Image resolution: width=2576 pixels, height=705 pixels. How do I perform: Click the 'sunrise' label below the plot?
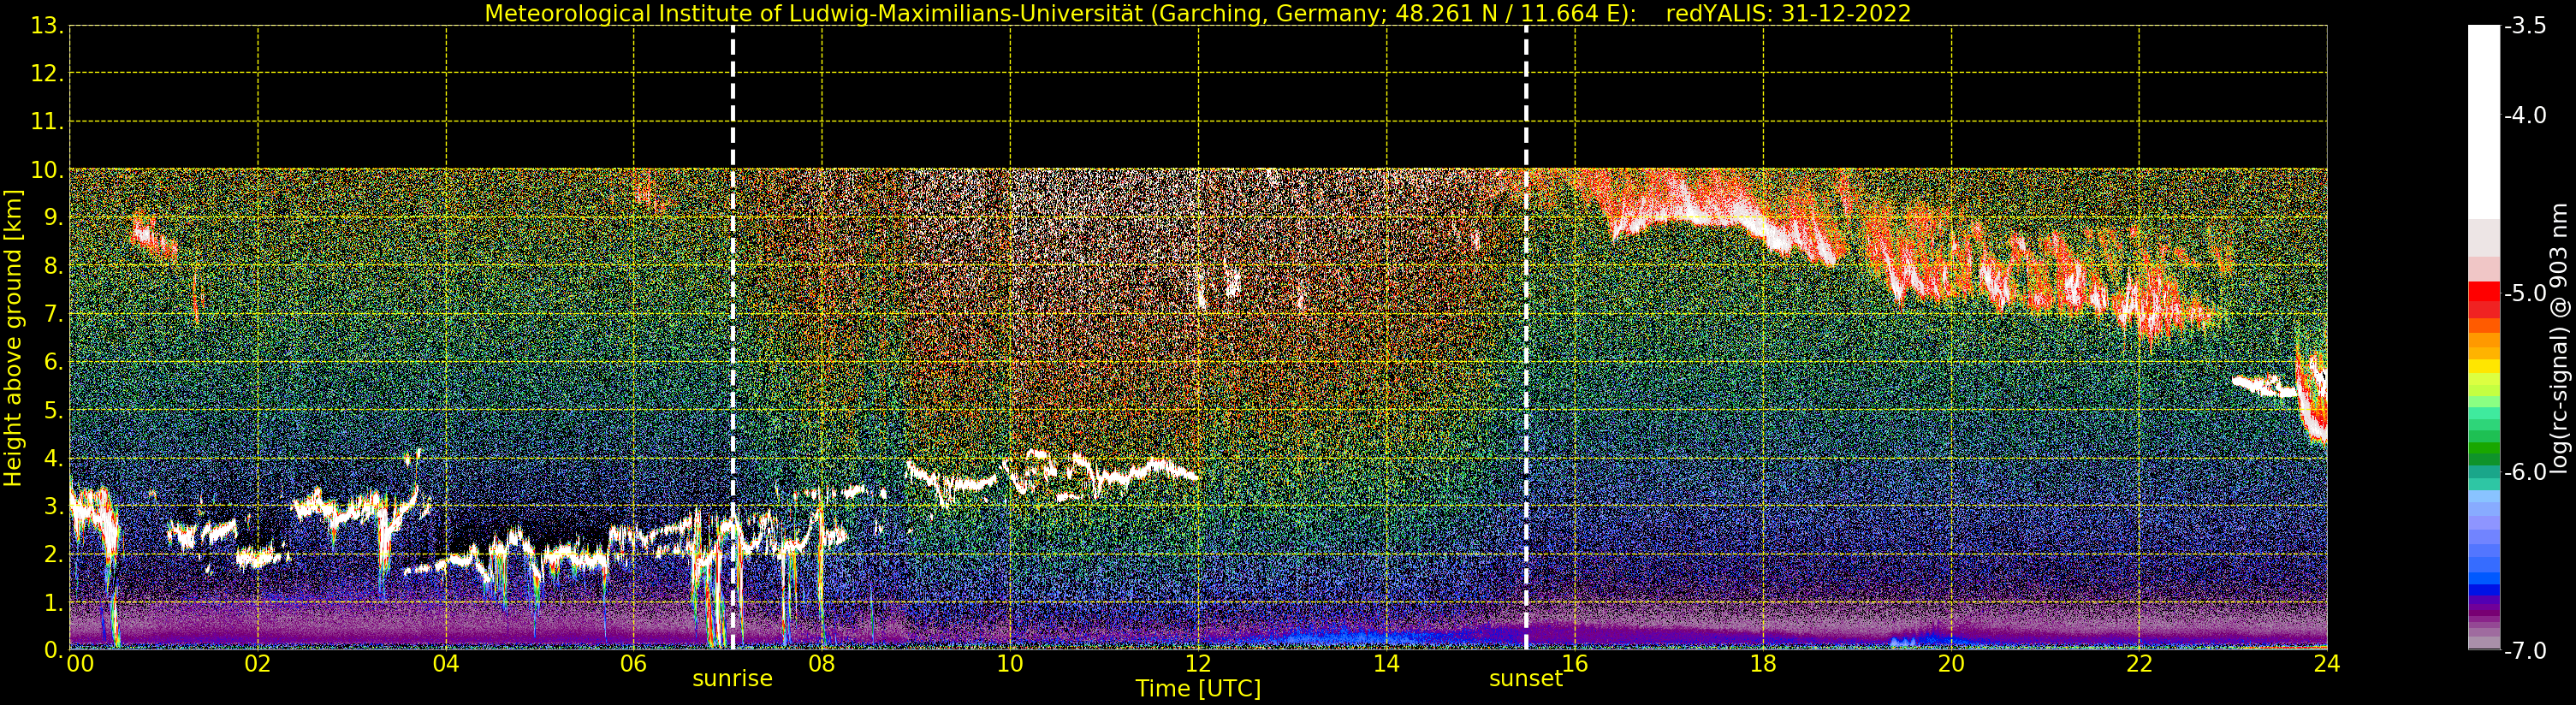tap(732, 679)
